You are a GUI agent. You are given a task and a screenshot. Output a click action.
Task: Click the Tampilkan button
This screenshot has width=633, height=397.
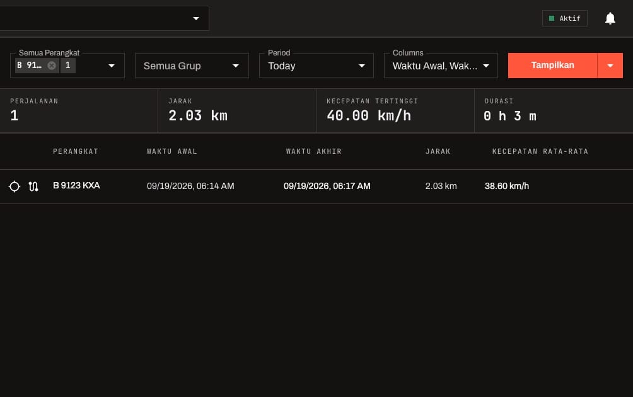click(x=552, y=66)
